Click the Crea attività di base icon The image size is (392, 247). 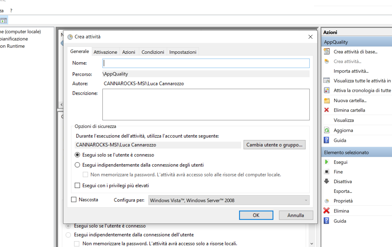(x=327, y=51)
